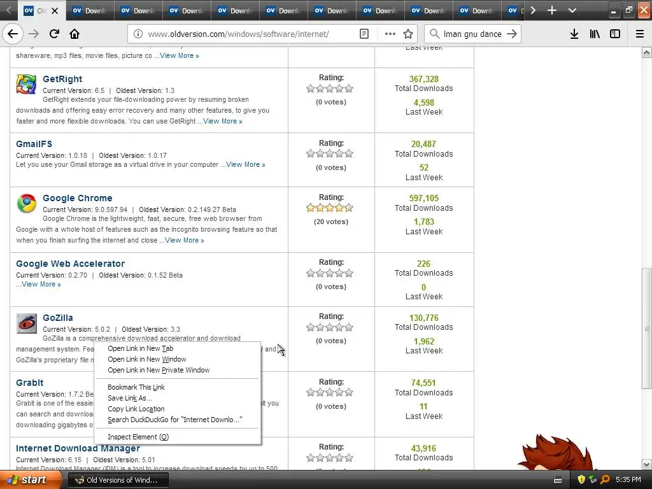This screenshot has height=489, width=652.
Task: Open the library icon in toolbar
Action: (x=595, y=34)
